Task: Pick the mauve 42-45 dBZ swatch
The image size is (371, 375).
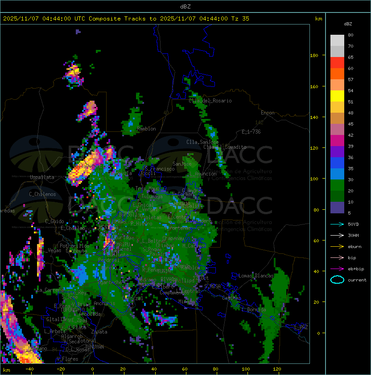Action: click(x=337, y=130)
